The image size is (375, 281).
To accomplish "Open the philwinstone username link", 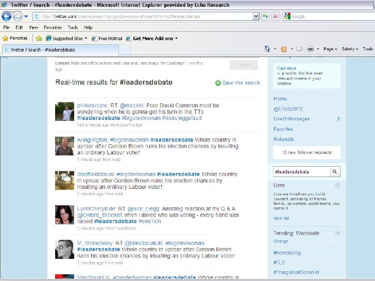I will (93, 106).
